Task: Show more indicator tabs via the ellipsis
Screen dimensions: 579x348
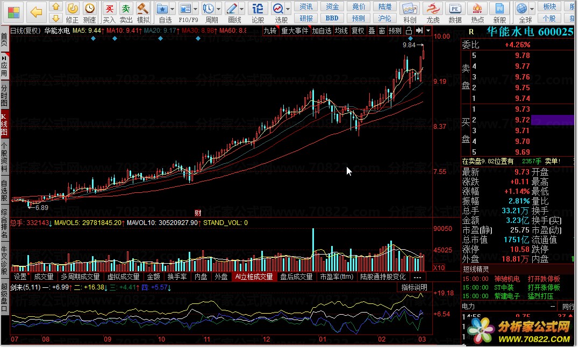Action: click(417, 277)
